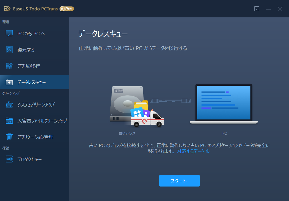Click the プロダクトキー key icon
The image size is (289, 201).
pyautogui.click(x=9, y=159)
